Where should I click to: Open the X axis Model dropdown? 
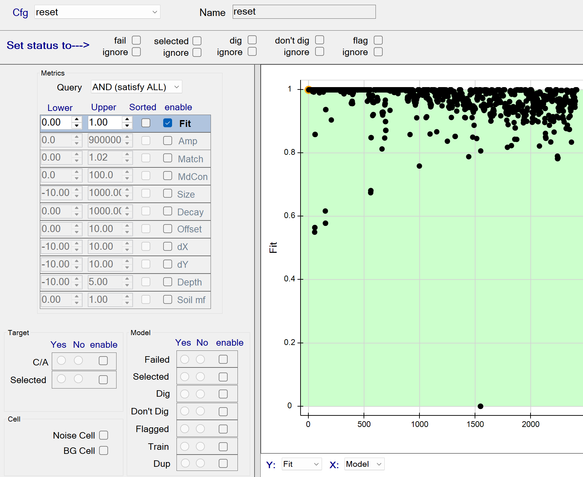[x=364, y=464]
